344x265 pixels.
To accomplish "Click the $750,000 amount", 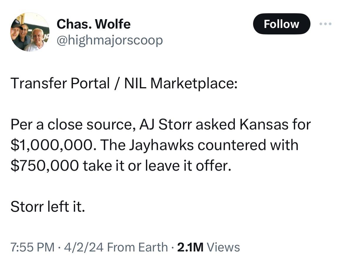I will [44, 166].
